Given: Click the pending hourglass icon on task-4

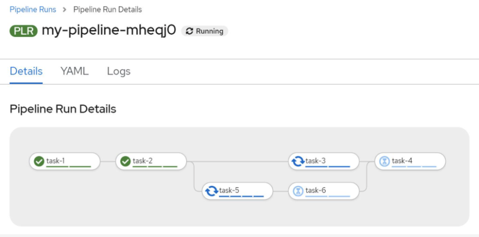Looking at the screenshot, I should click(x=385, y=161).
